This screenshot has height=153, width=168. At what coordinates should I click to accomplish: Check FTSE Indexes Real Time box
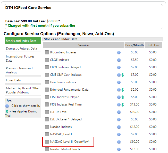pos(47,104)
